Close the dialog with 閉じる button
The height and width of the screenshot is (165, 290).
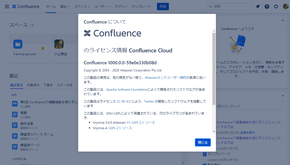[203, 142]
